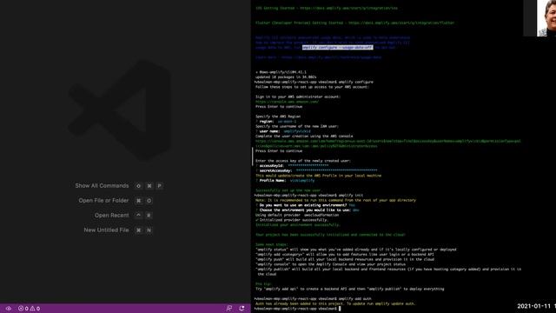Screen dimensions: 556x313
Task: Open notifications bell in the status bar
Action: tap(242, 309)
